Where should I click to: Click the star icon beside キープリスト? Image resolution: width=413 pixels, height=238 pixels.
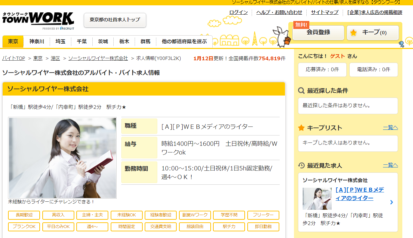[301, 128]
